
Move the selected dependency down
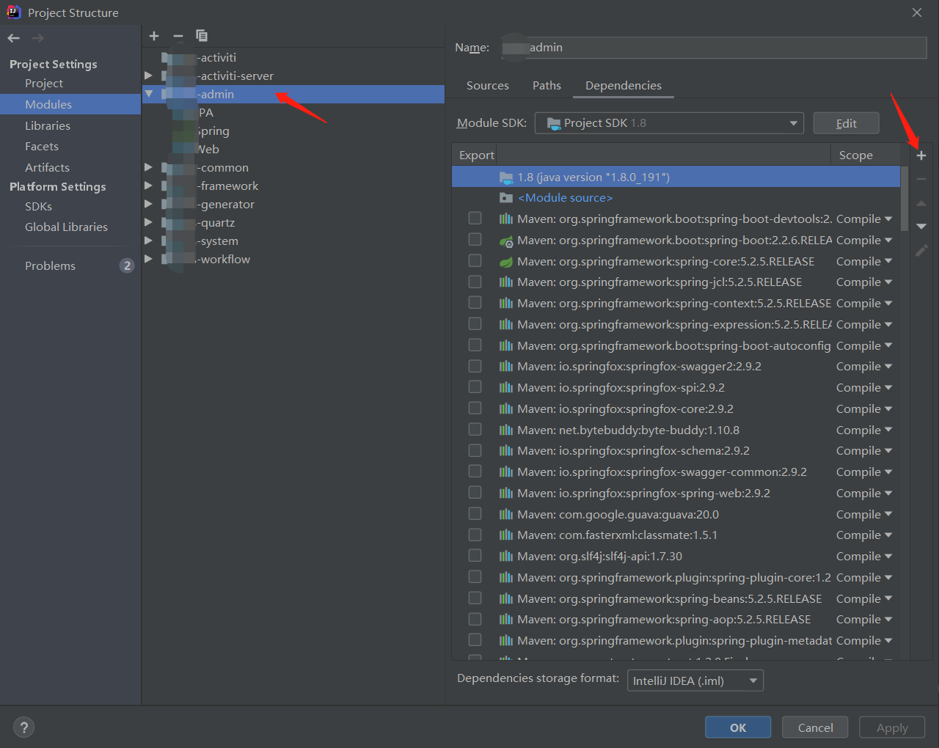(921, 226)
